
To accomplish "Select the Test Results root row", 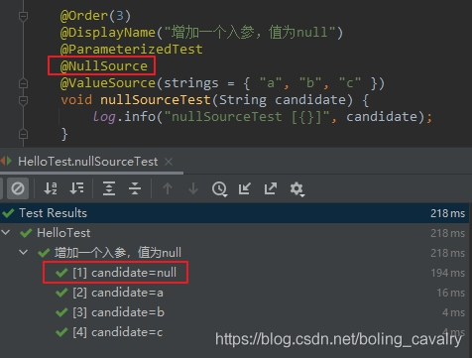I will 234,213.
